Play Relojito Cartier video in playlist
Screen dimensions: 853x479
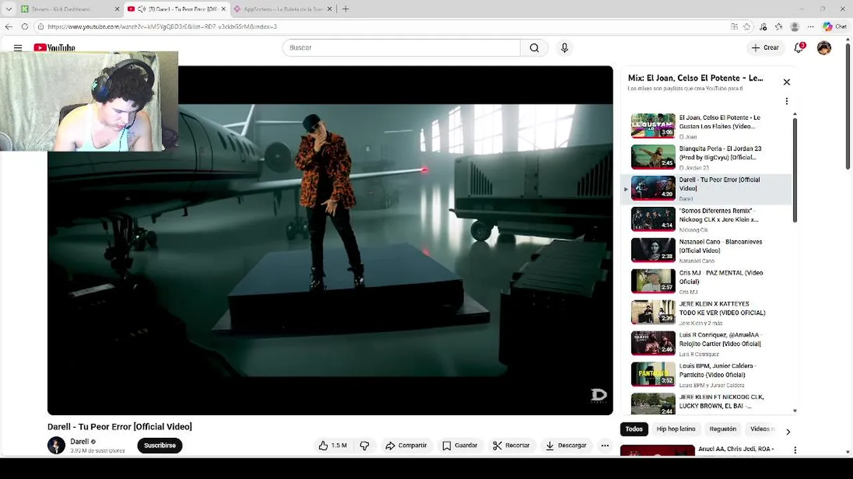pos(707,344)
